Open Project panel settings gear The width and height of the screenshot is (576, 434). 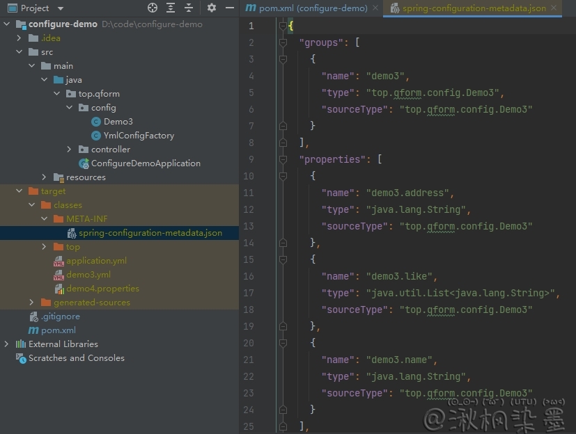click(x=212, y=8)
